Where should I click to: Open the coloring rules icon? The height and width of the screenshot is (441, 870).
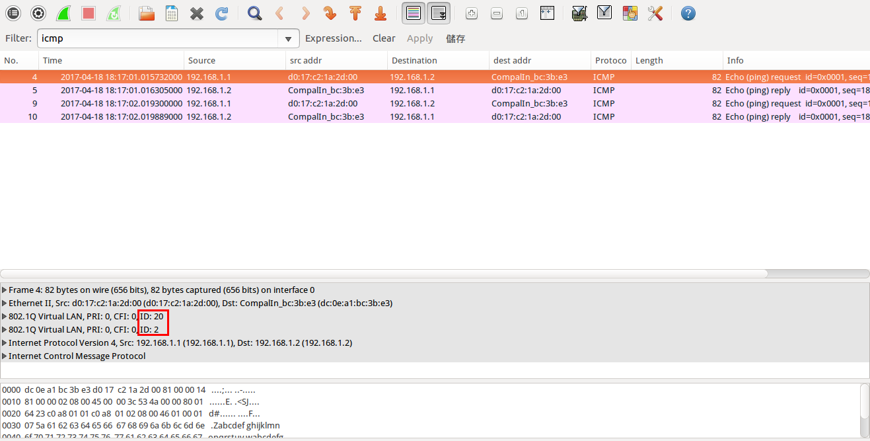pyautogui.click(x=630, y=13)
